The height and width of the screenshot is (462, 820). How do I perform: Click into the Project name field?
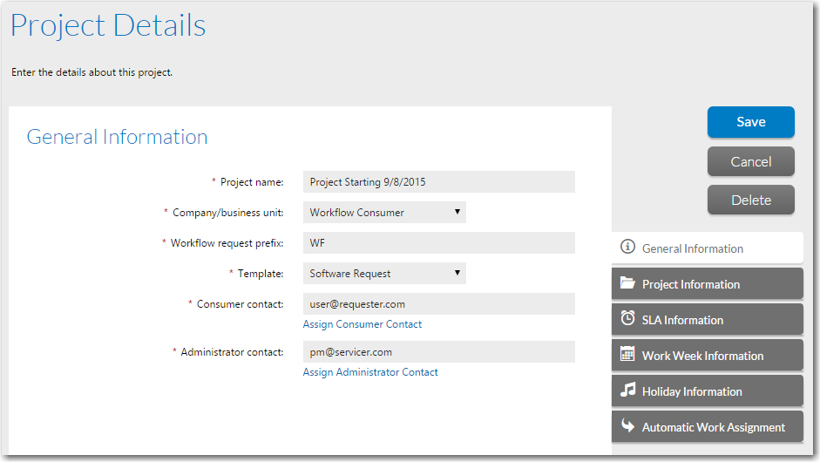pyautogui.click(x=439, y=182)
